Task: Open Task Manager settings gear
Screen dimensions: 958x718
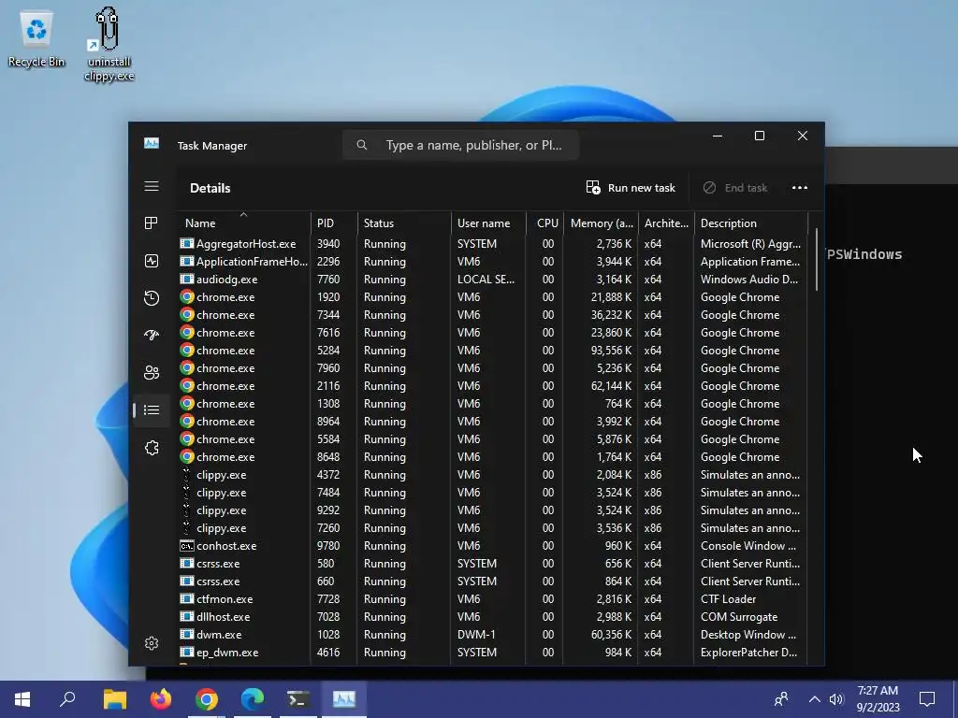Action: pyautogui.click(x=152, y=643)
